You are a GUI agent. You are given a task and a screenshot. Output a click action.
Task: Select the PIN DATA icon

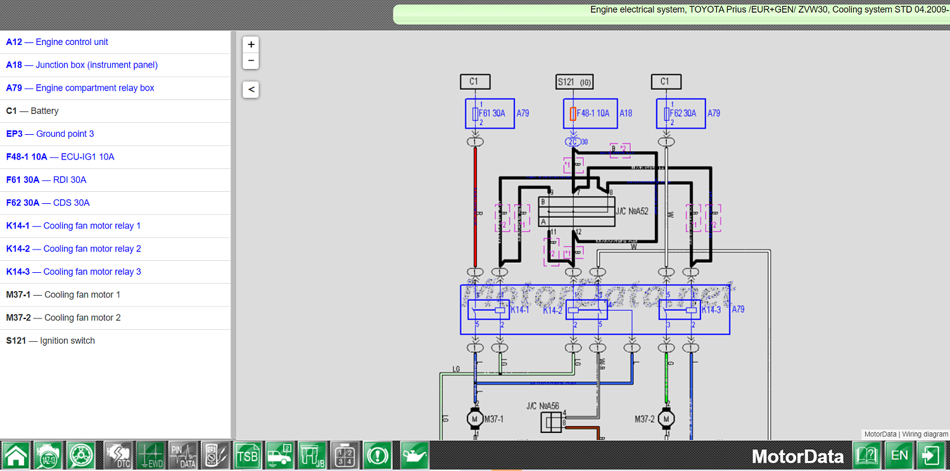[x=183, y=455]
